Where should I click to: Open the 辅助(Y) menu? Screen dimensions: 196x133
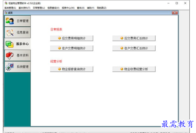(x=91, y=8)
